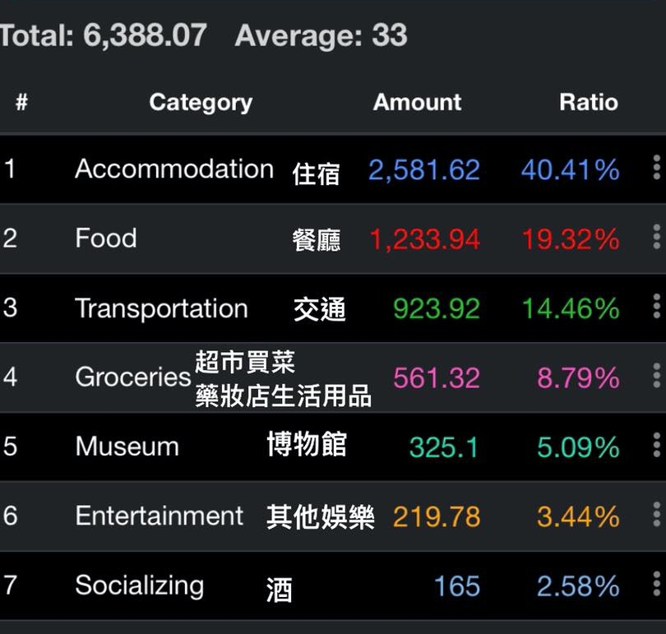Sort by the Amount column header

pos(417,102)
